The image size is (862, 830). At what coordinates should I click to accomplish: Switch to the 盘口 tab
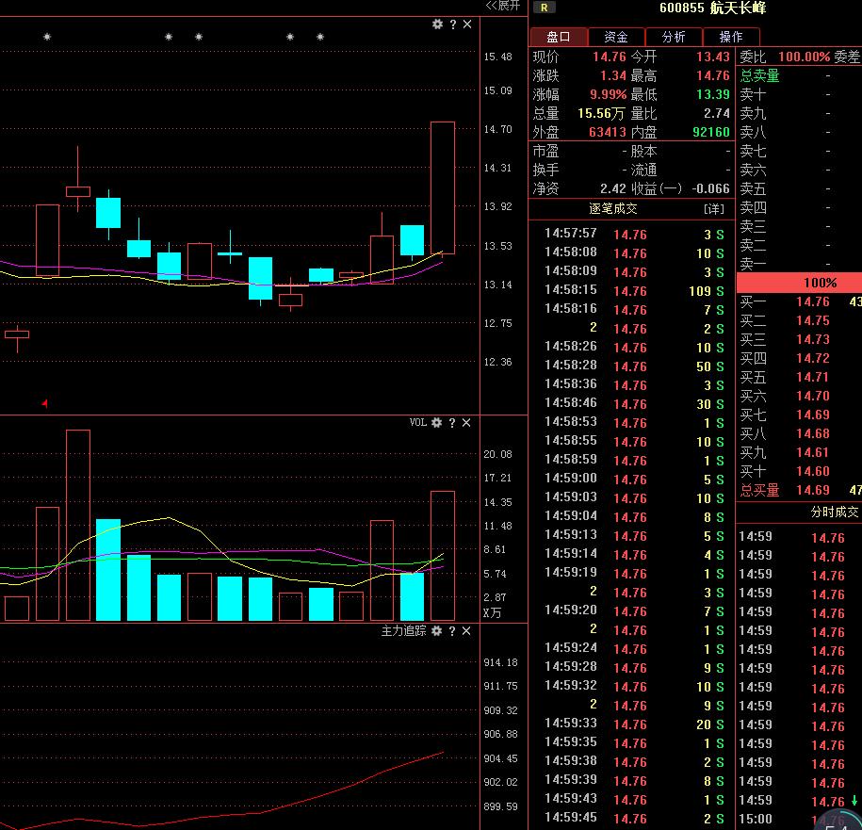559,37
